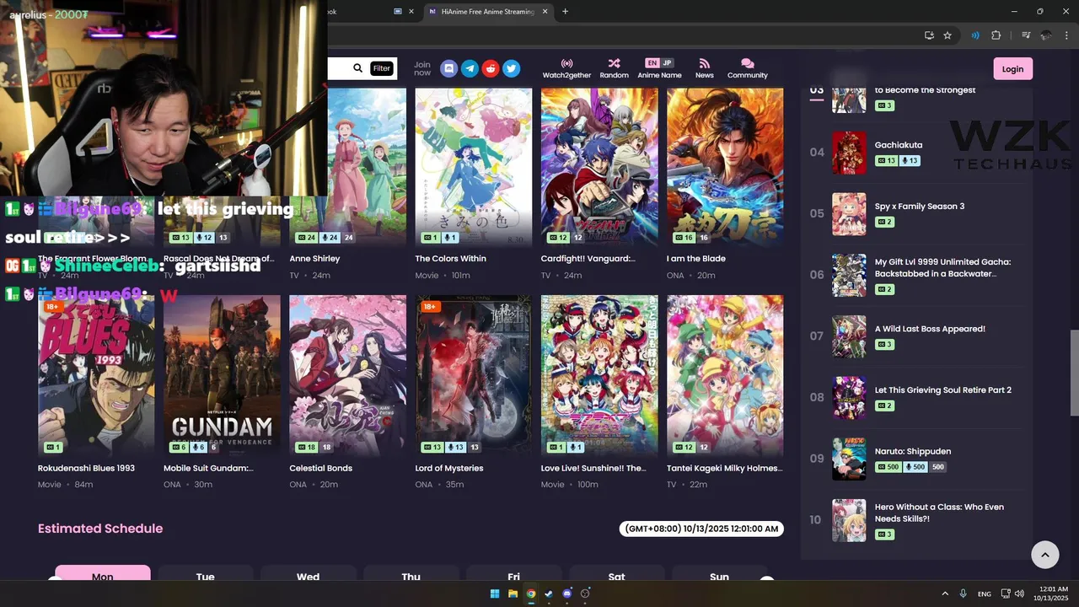The height and width of the screenshot is (607, 1079).
Task: Close the HiAnime browser tab
Action: [x=545, y=12]
